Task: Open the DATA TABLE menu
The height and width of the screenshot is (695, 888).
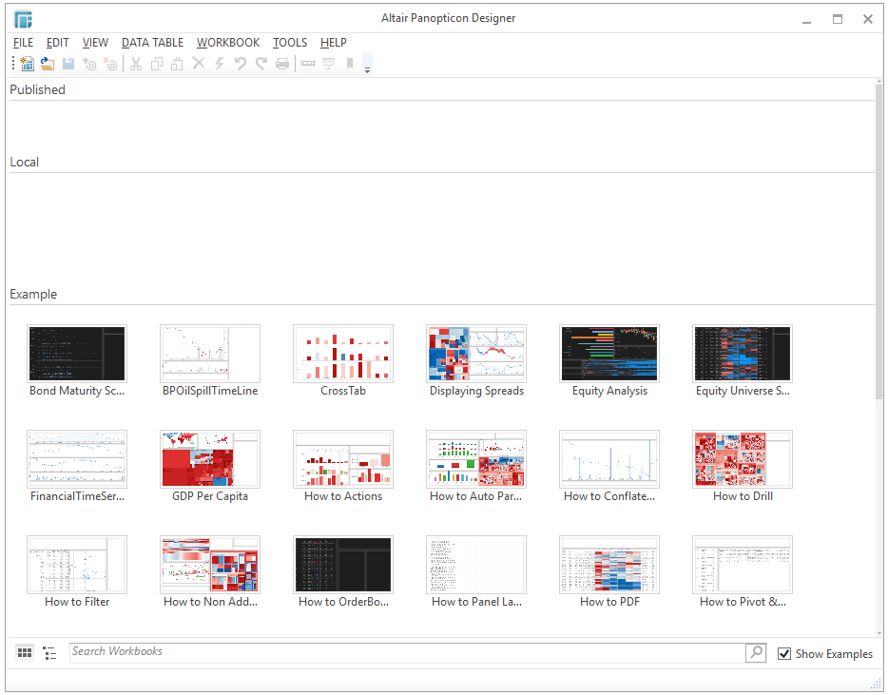Action: (152, 42)
